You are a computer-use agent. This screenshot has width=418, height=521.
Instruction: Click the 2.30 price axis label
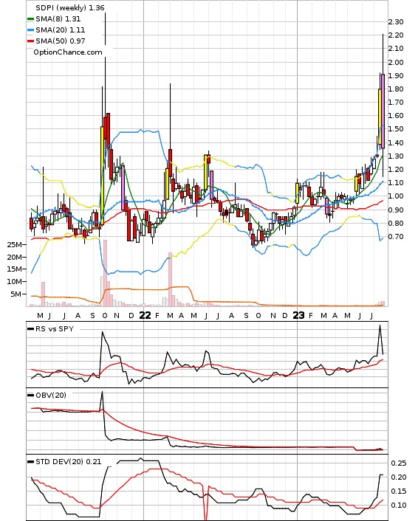click(x=396, y=22)
